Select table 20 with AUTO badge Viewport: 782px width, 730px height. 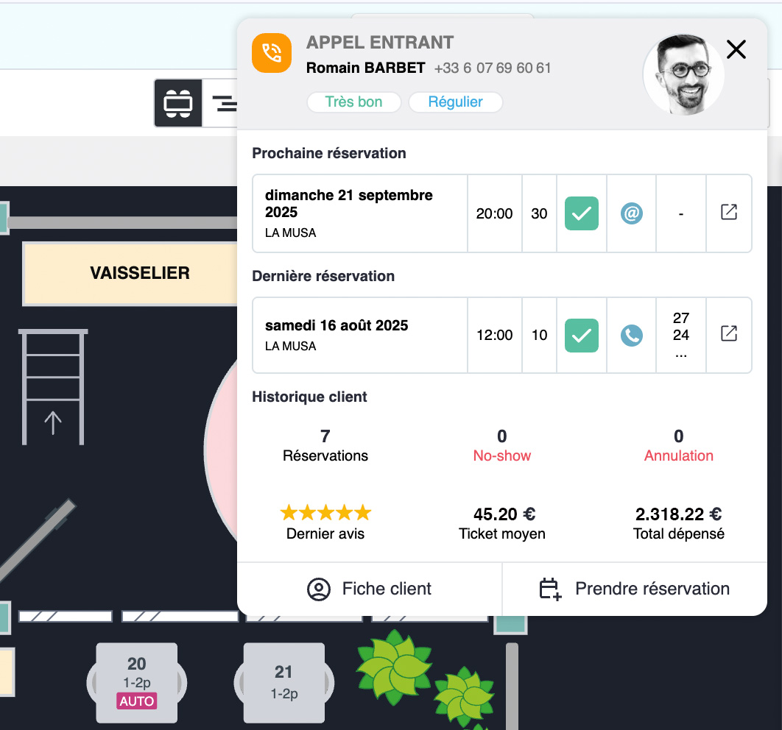point(137,682)
